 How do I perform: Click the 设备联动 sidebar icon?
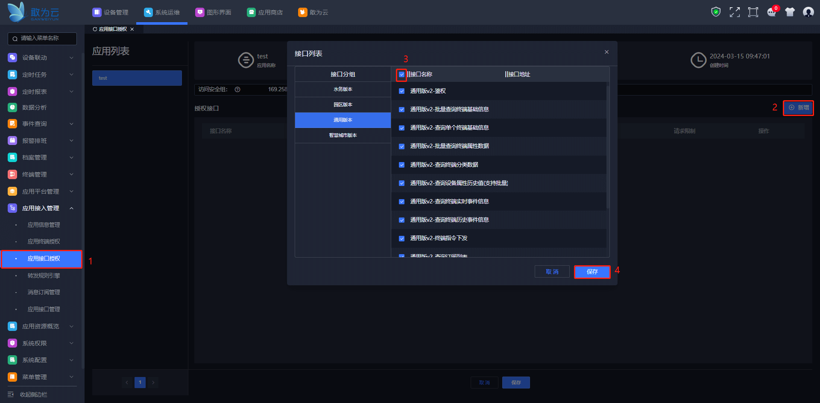pyautogui.click(x=12, y=58)
